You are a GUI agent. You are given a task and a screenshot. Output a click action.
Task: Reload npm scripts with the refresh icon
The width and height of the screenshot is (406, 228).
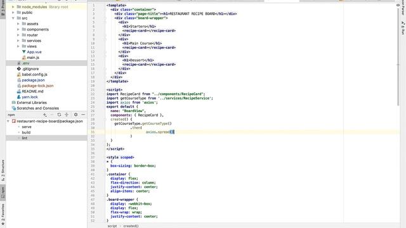[x=59, y=115]
